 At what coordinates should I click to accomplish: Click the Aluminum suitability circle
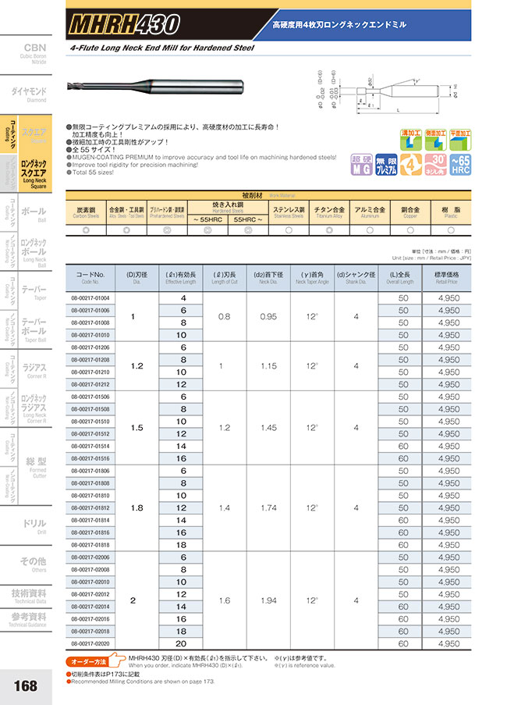(x=370, y=230)
